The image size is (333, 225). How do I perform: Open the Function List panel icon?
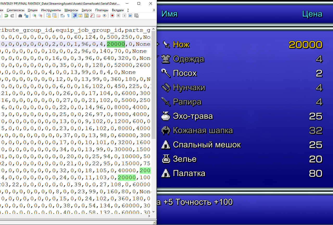point(92,16)
